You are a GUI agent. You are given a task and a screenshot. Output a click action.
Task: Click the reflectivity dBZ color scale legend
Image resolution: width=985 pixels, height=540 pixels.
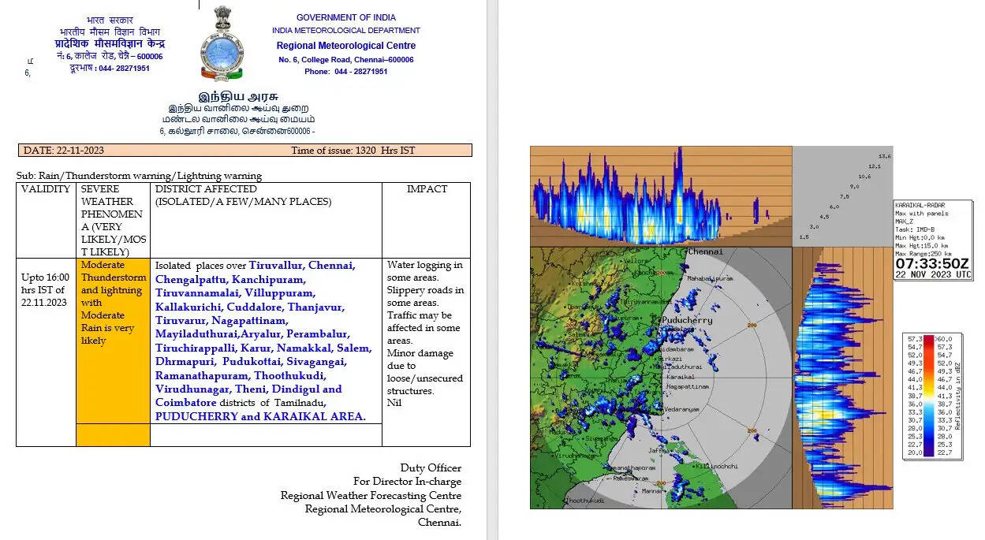click(933, 394)
